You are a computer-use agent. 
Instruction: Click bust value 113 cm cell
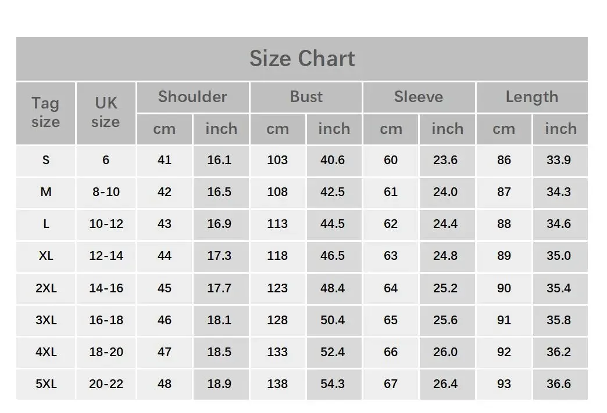[x=277, y=224]
